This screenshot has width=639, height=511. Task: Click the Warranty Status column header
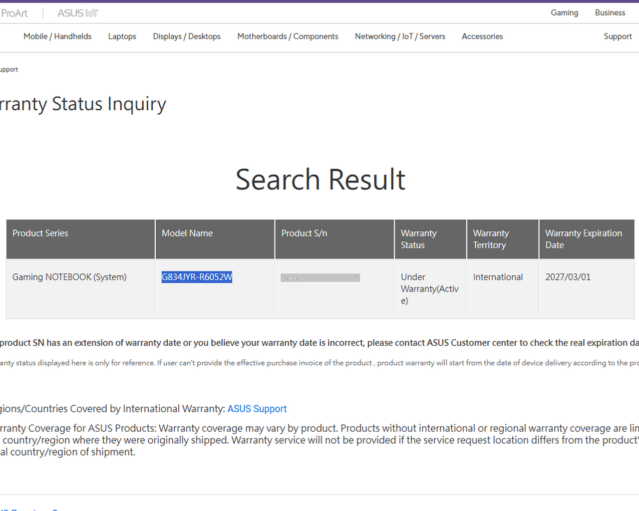[430, 239]
